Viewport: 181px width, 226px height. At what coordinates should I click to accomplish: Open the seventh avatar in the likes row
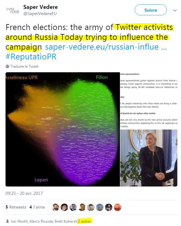coord(109,207)
